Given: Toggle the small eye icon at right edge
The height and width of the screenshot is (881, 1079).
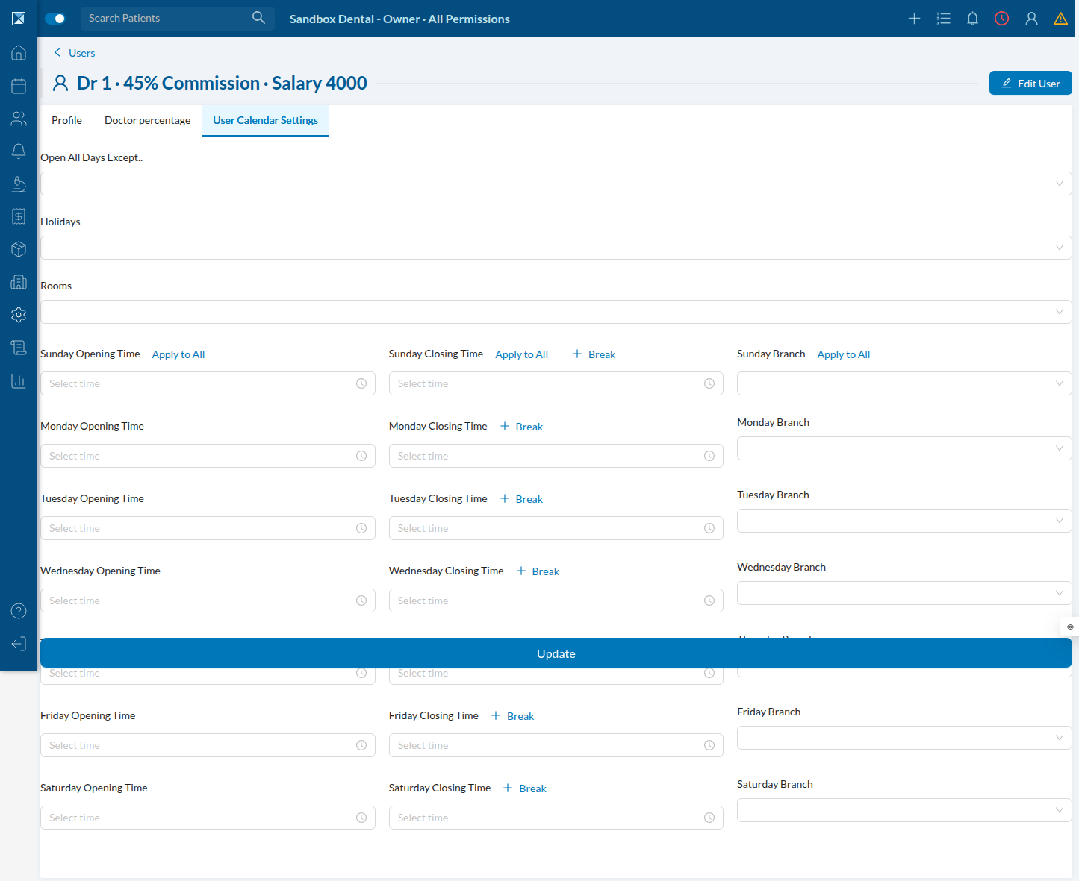Looking at the screenshot, I should click(x=1070, y=627).
